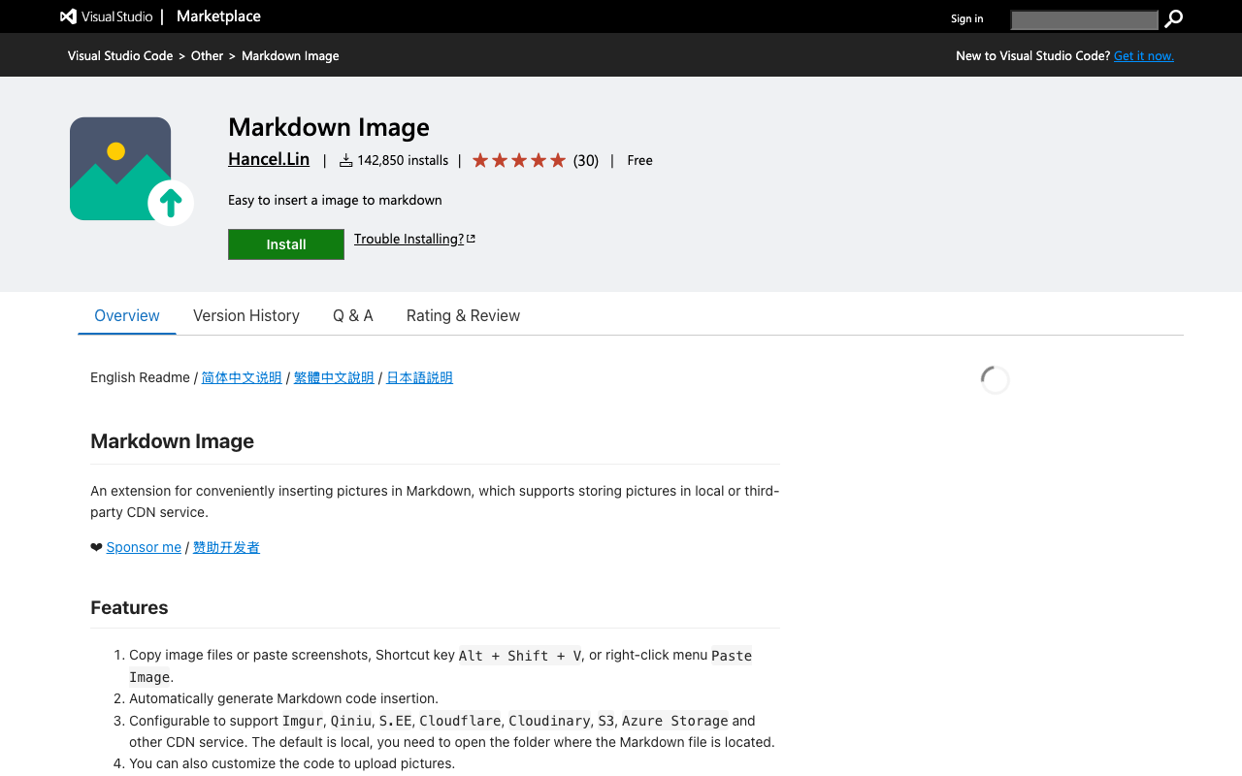Click the Features heading
The image size is (1242, 776).
coord(129,607)
